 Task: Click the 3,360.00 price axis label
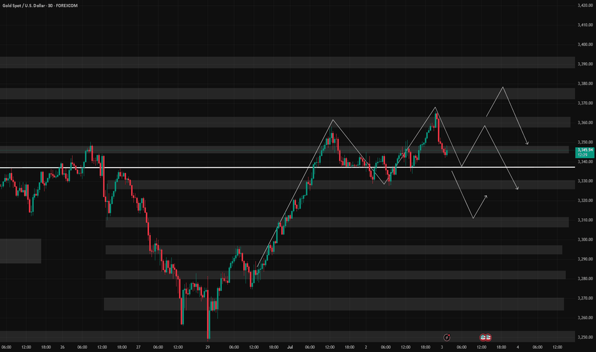click(585, 122)
